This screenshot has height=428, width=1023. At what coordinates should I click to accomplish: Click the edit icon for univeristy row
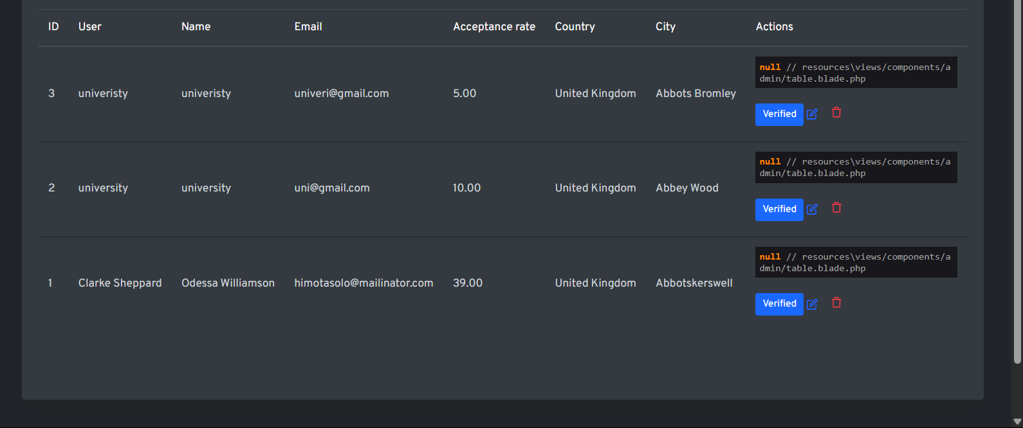pos(812,114)
